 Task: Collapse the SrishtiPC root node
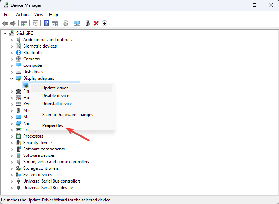point(5,33)
